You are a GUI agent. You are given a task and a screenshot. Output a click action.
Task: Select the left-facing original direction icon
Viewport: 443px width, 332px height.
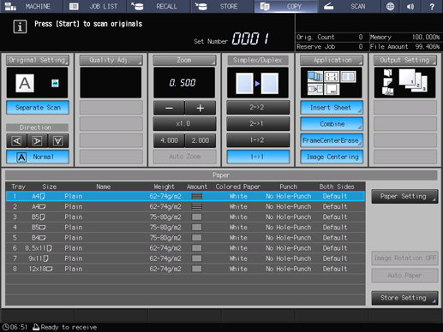pos(17,141)
